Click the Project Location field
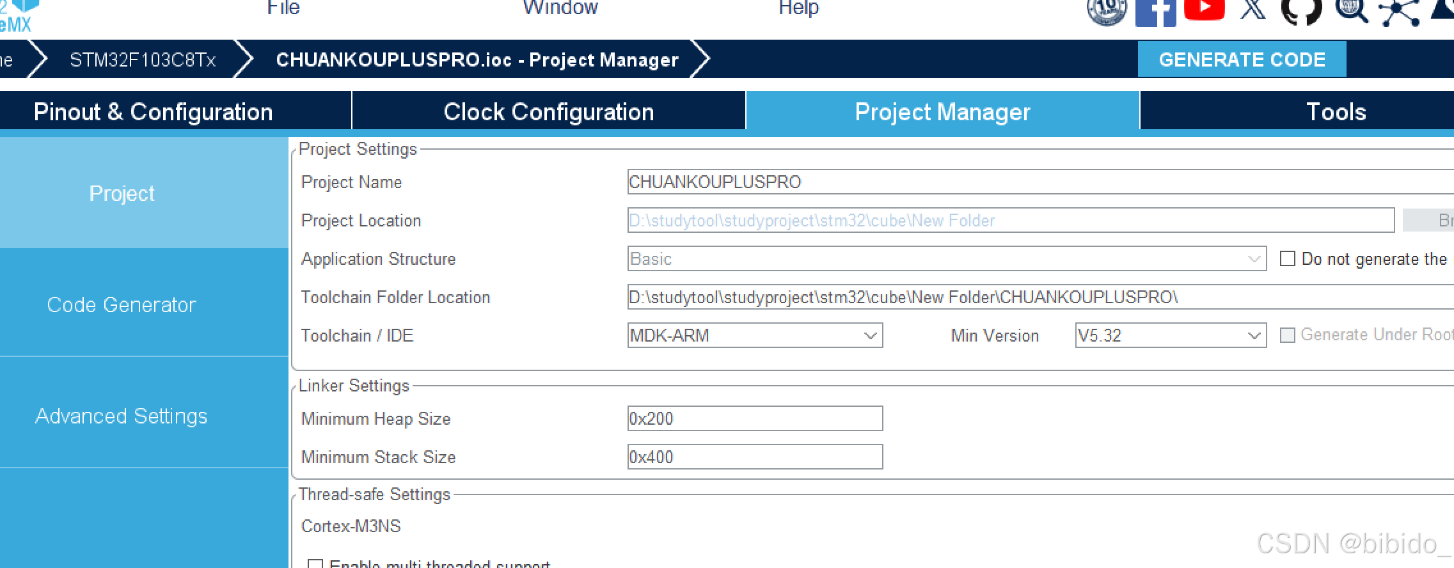Viewport: 1454px width, 568px height. click(x=1011, y=220)
